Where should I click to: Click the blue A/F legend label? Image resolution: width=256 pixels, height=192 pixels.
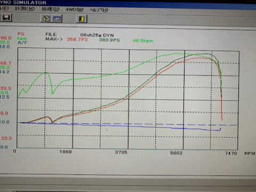pyautogui.click(x=22, y=43)
